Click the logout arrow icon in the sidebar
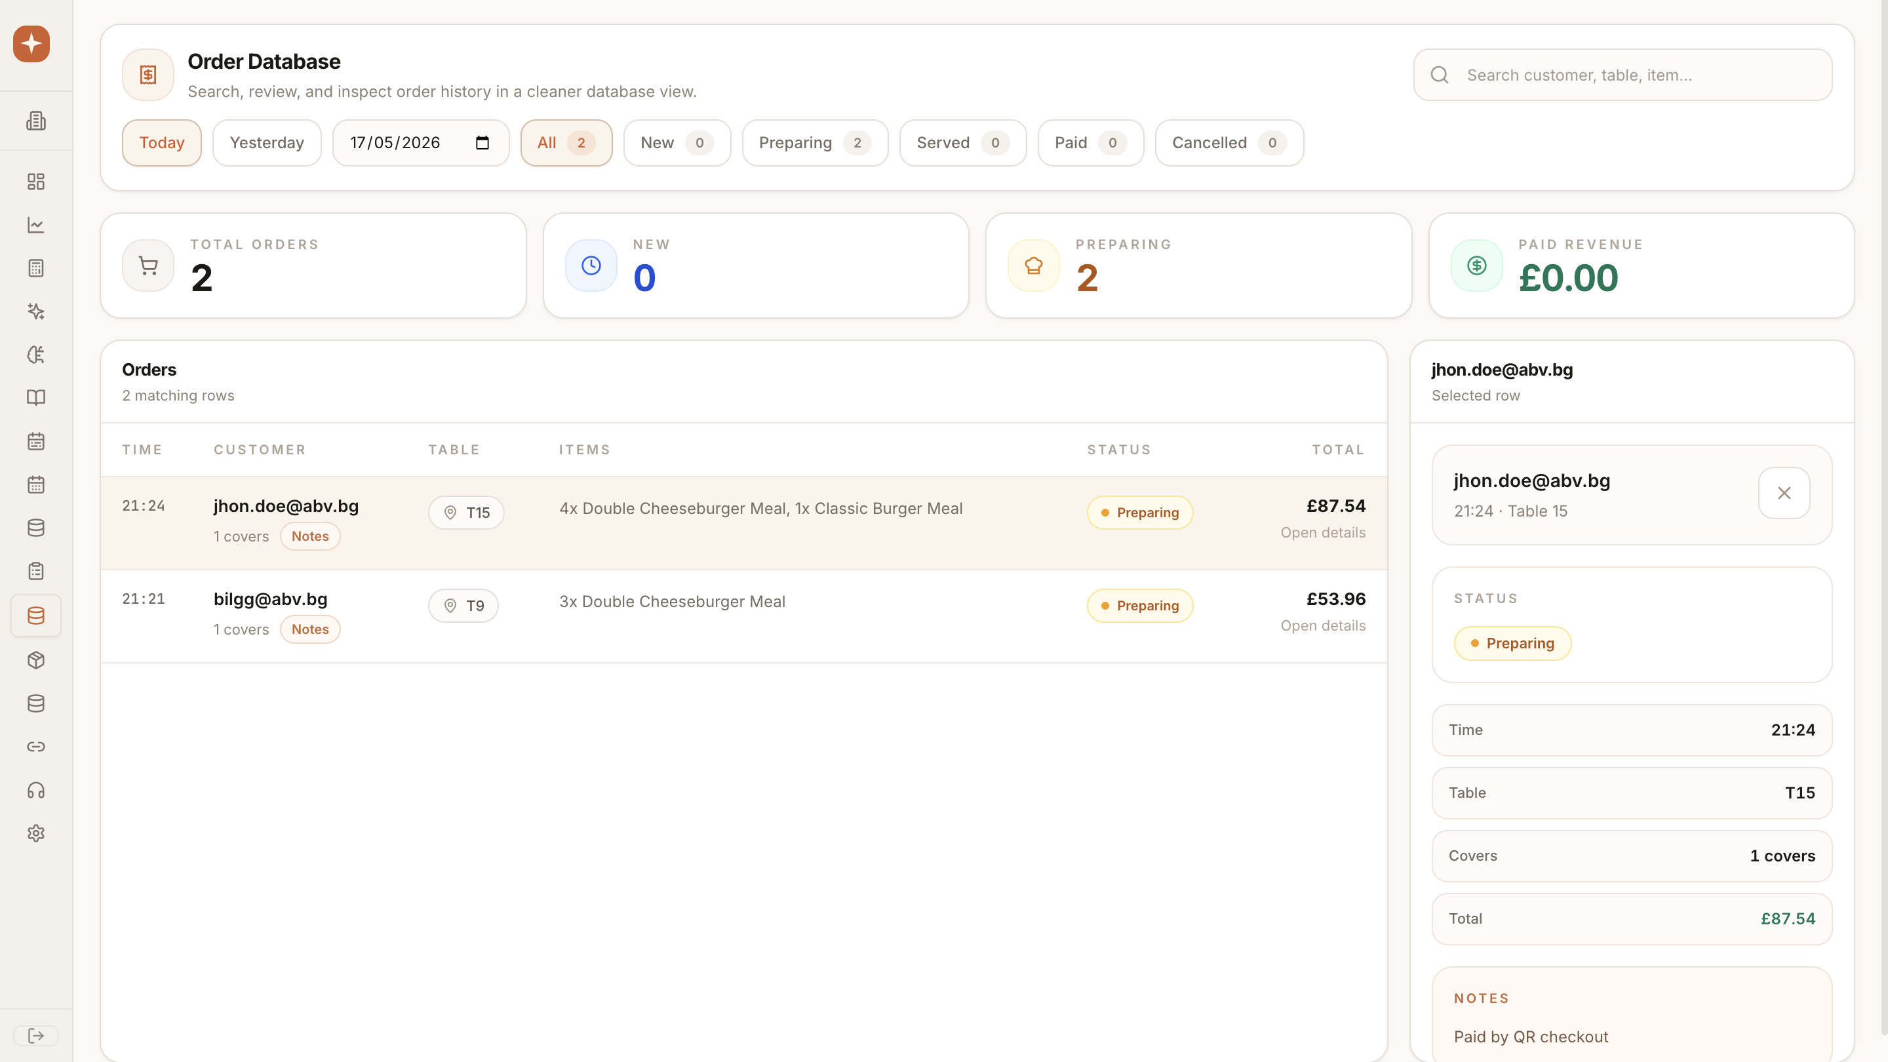This screenshot has height=1062, width=1888. pyautogui.click(x=36, y=1035)
